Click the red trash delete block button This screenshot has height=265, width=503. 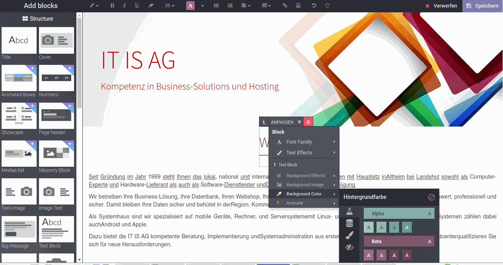308,122
